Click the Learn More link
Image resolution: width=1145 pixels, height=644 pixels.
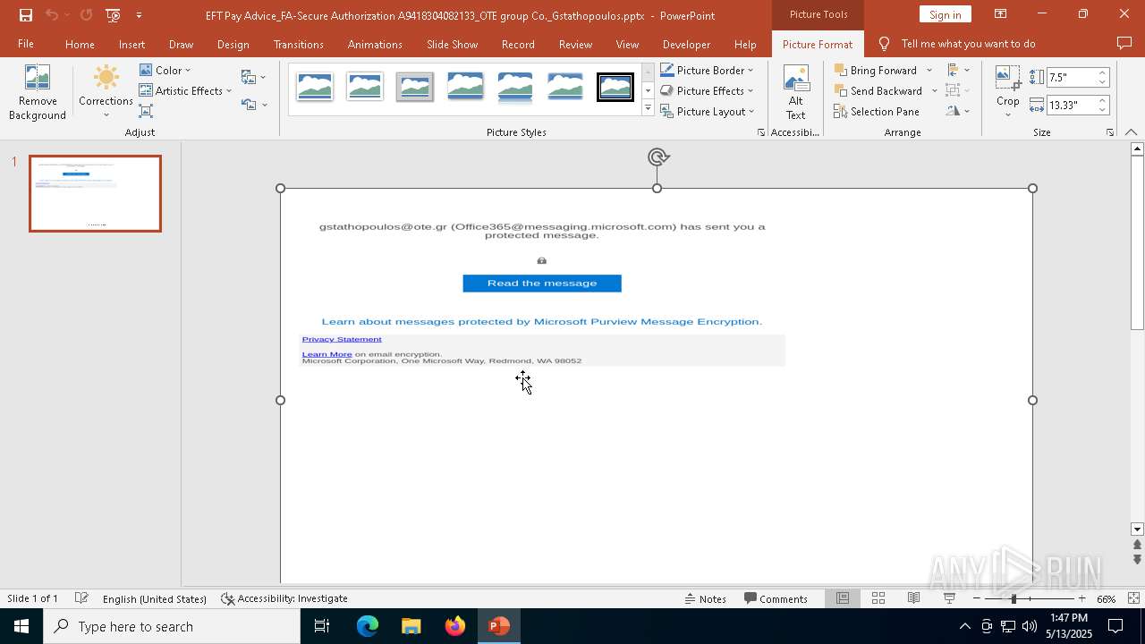(x=327, y=354)
